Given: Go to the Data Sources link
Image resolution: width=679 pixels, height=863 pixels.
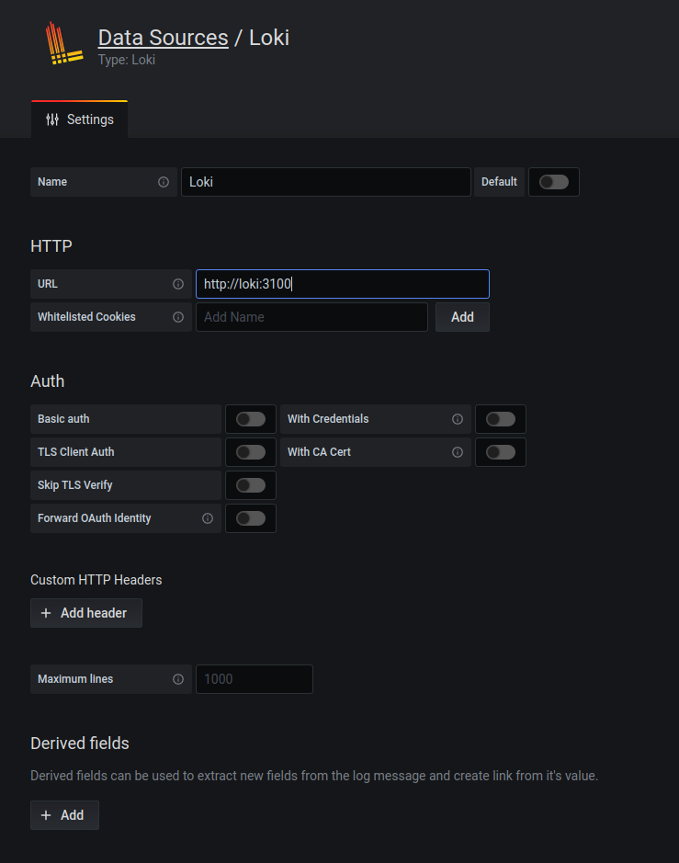Looking at the screenshot, I should (163, 38).
